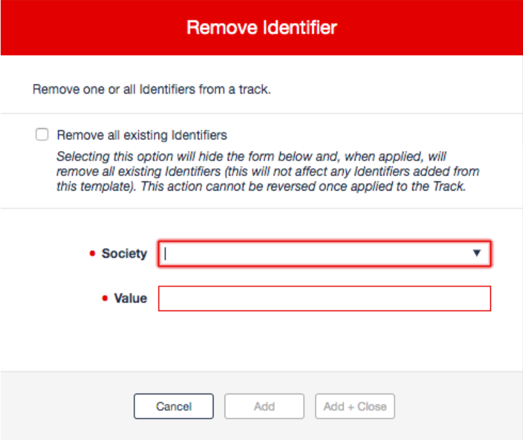Click inside the Value input field
523x440 pixels.
tap(325, 299)
